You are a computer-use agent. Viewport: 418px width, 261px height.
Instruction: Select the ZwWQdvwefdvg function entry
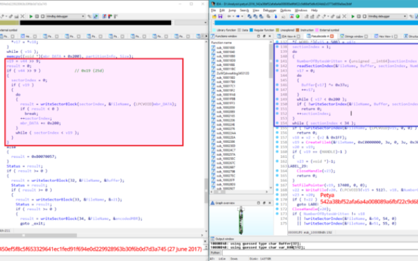coord(233,73)
